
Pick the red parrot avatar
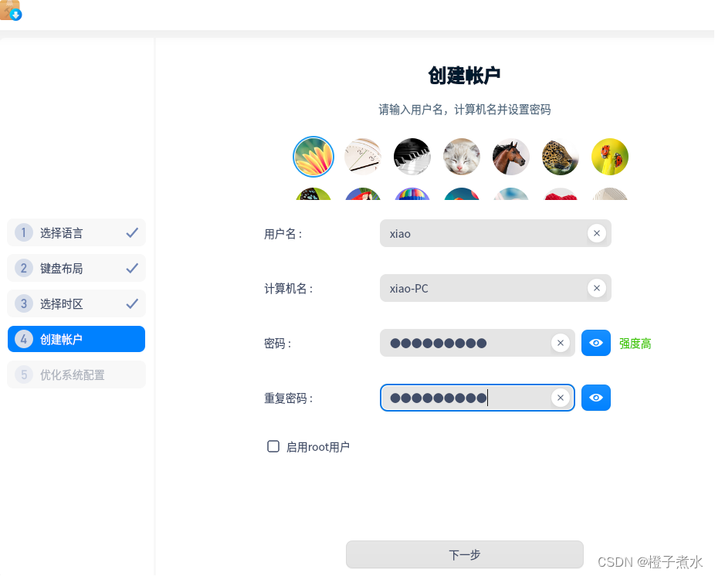362,195
